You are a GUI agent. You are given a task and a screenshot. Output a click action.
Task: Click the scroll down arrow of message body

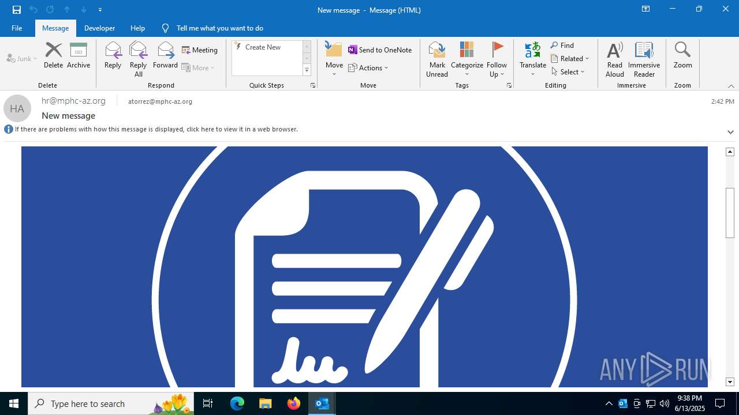pyautogui.click(x=730, y=382)
